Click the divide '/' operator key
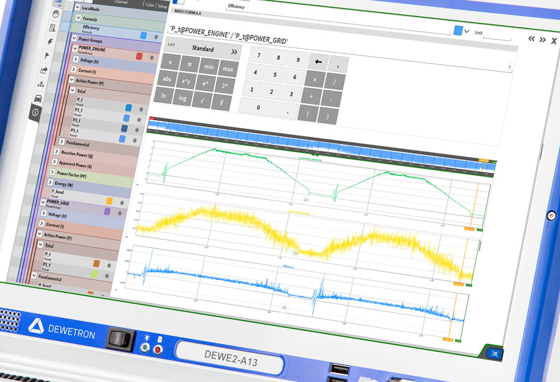 (335, 82)
